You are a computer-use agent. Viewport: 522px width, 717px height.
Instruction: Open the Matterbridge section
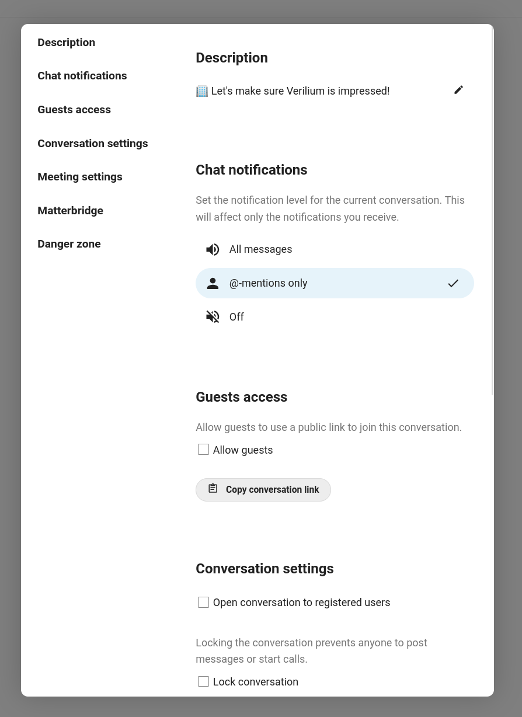coord(70,211)
